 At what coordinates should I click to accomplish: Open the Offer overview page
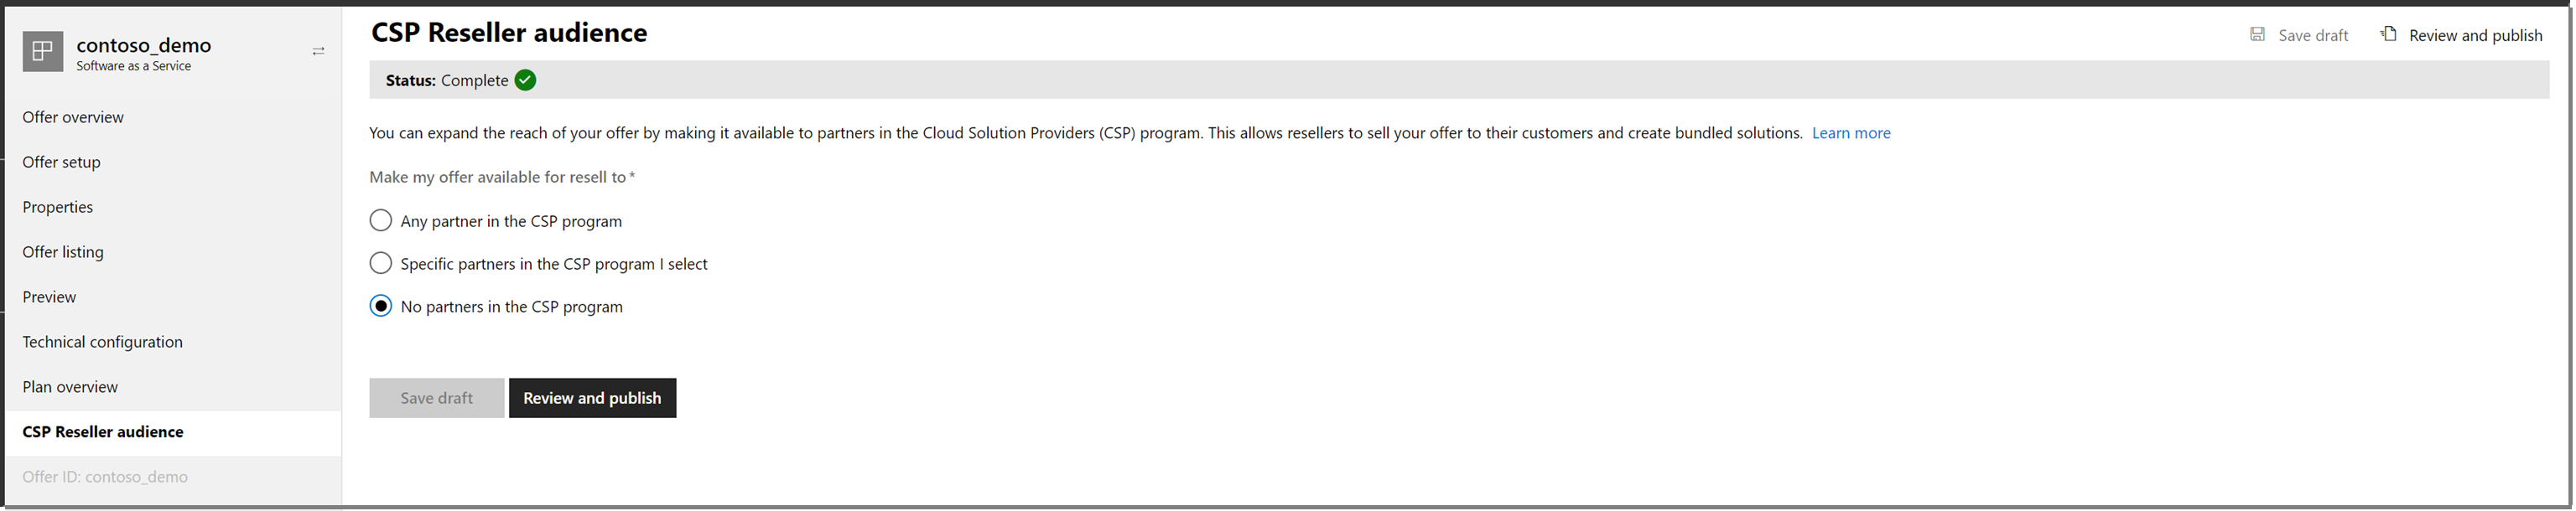coord(73,116)
